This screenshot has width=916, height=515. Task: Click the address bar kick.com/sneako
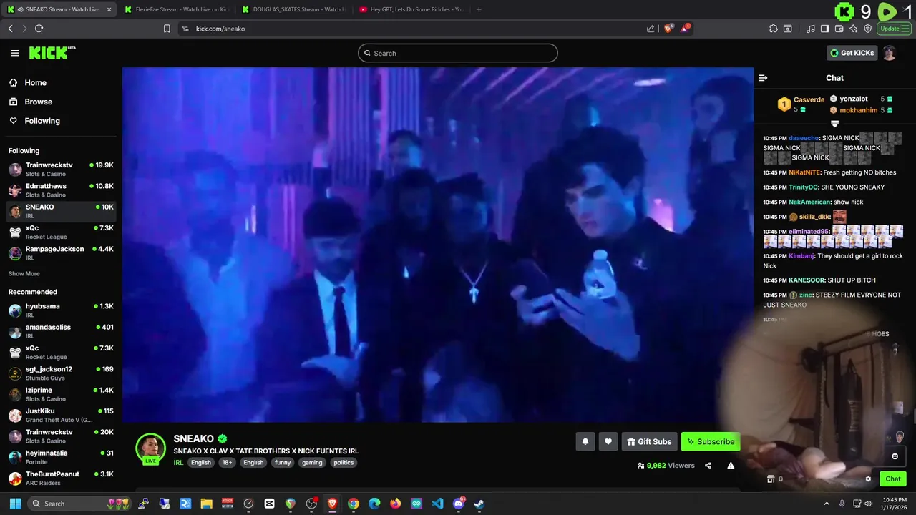[x=220, y=29]
